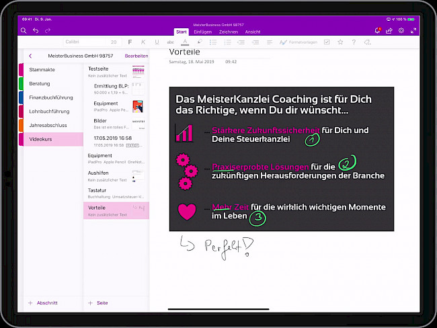437x328 pixels.
Task: Add a new Abschnitt section
Action: pos(43,303)
